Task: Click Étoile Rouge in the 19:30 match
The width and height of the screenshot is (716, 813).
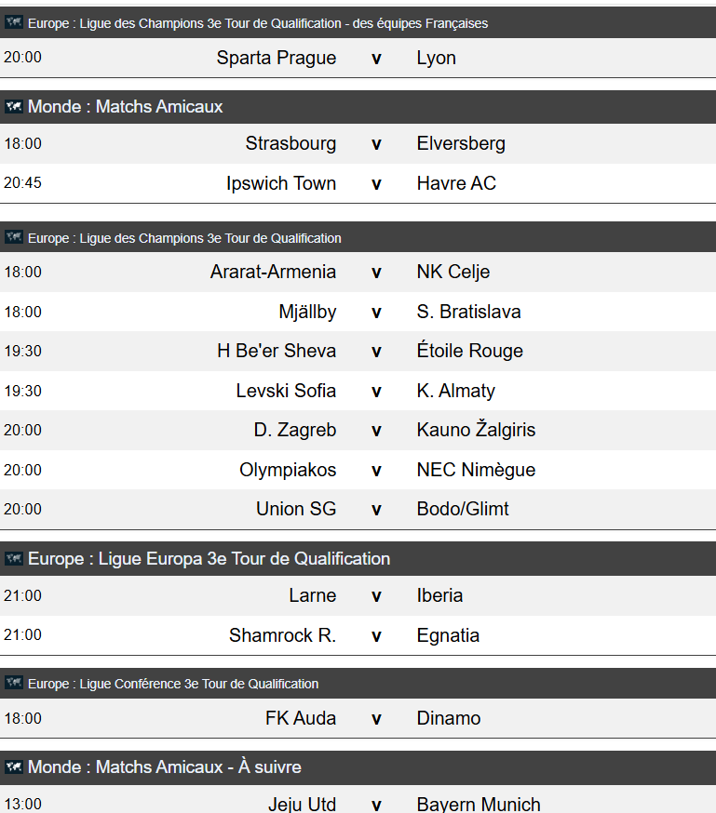Action: [x=470, y=351]
